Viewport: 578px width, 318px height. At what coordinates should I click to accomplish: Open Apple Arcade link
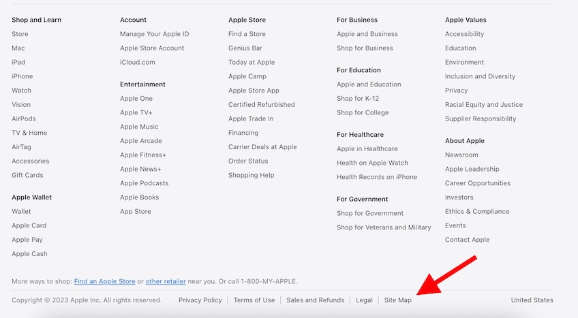pyautogui.click(x=141, y=141)
